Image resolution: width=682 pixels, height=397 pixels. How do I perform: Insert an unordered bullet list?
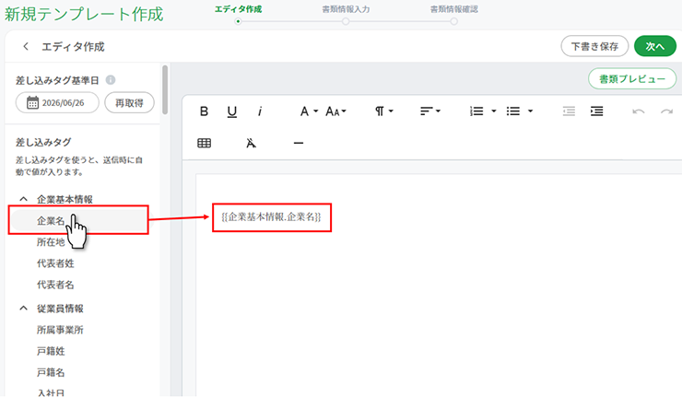click(x=513, y=111)
